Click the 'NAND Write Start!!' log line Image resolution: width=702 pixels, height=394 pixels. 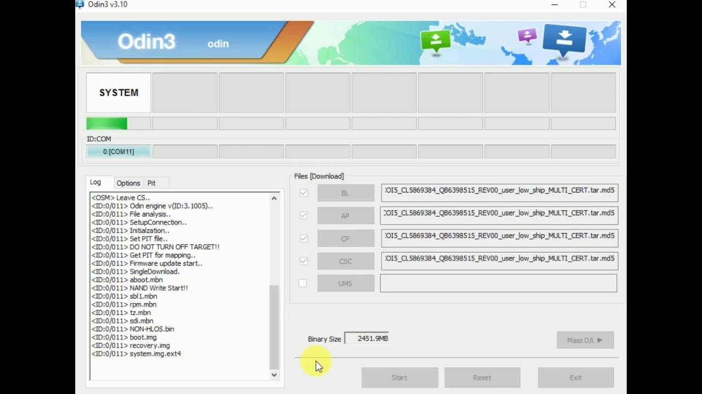click(x=139, y=288)
